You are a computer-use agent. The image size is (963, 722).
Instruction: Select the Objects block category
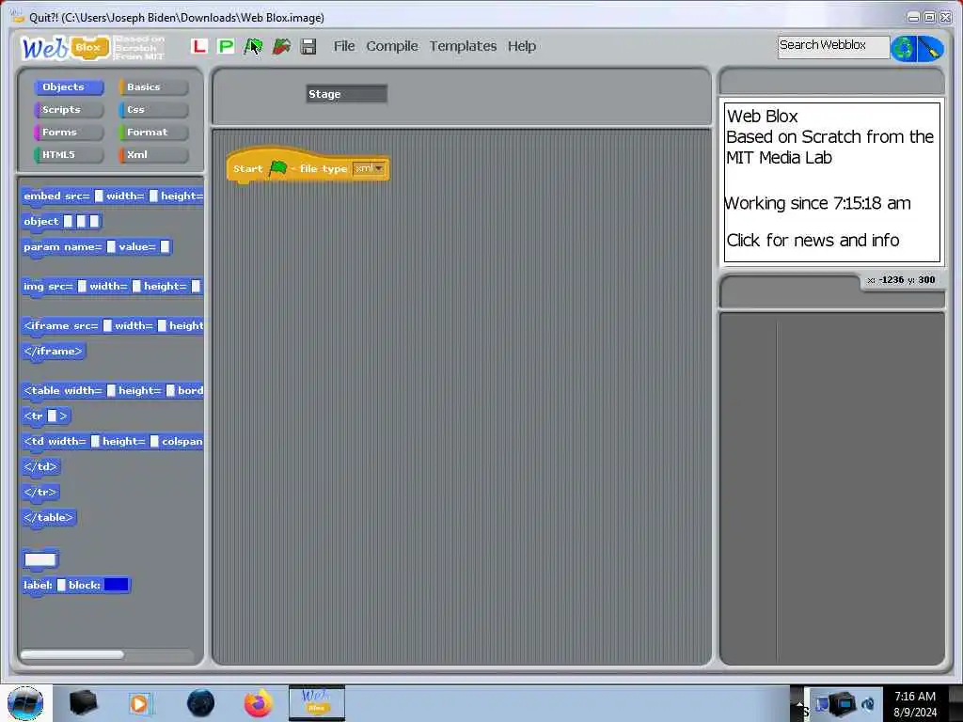pyautogui.click(x=69, y=87)
